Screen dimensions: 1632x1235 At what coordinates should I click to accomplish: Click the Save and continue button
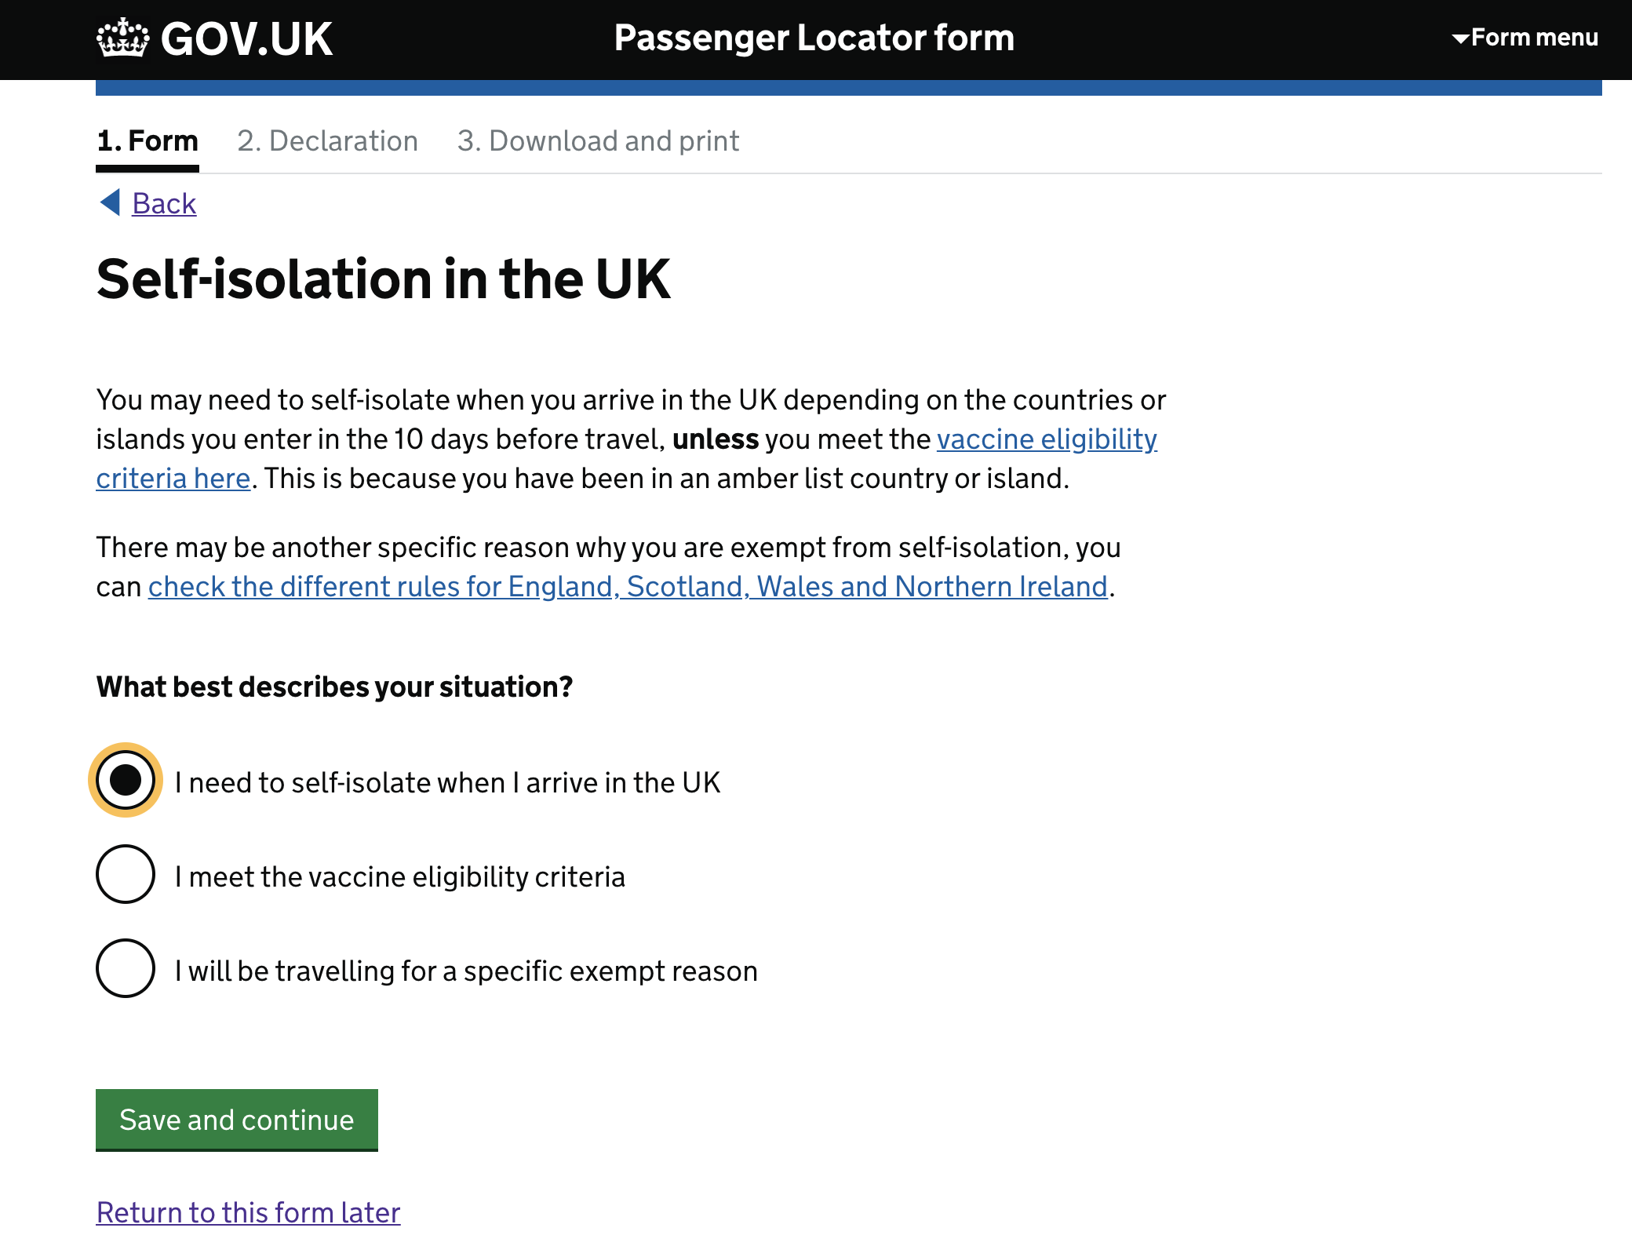pyautogui.click(x=237, y=1120)
